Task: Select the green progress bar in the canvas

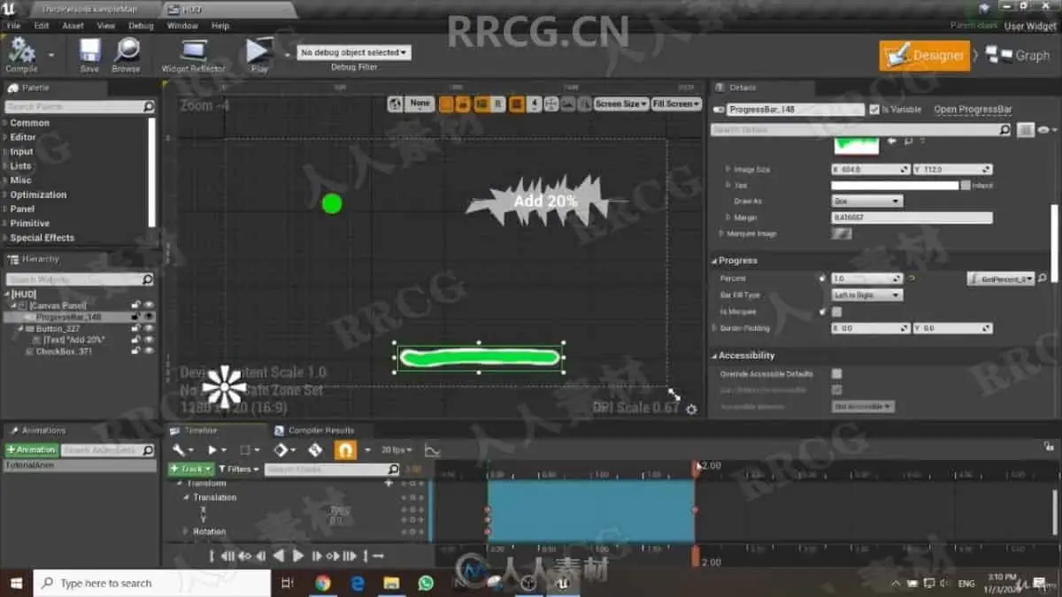Action: pos(480,357)
